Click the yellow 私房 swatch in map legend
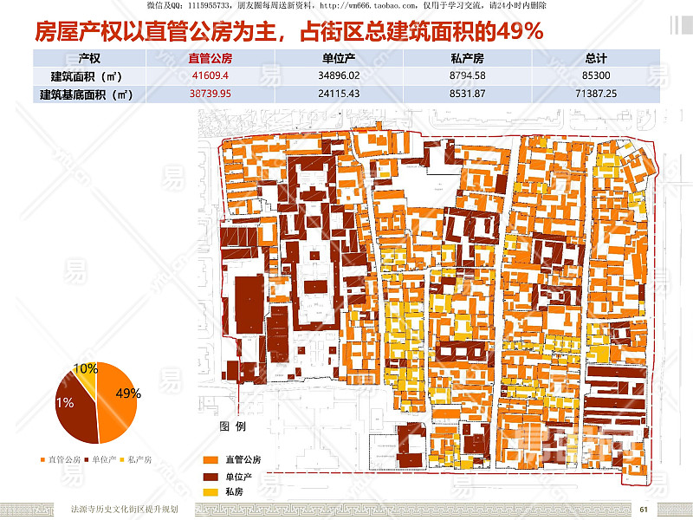Screen dimensions: 693x520 [210, 491]
